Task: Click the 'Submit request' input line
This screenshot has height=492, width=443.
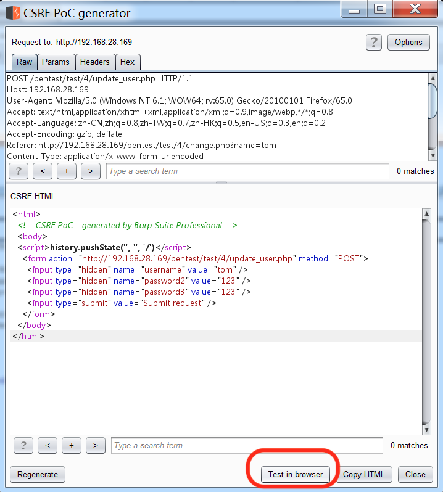Action: point(122,303)
